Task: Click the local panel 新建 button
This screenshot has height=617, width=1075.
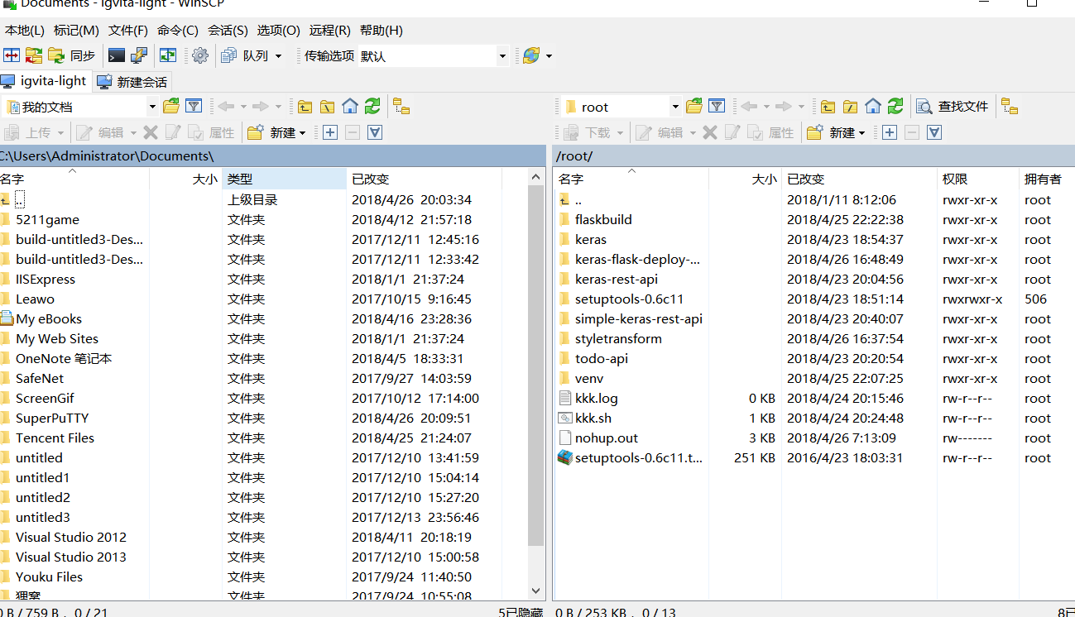Action: [x=276, y=132]
